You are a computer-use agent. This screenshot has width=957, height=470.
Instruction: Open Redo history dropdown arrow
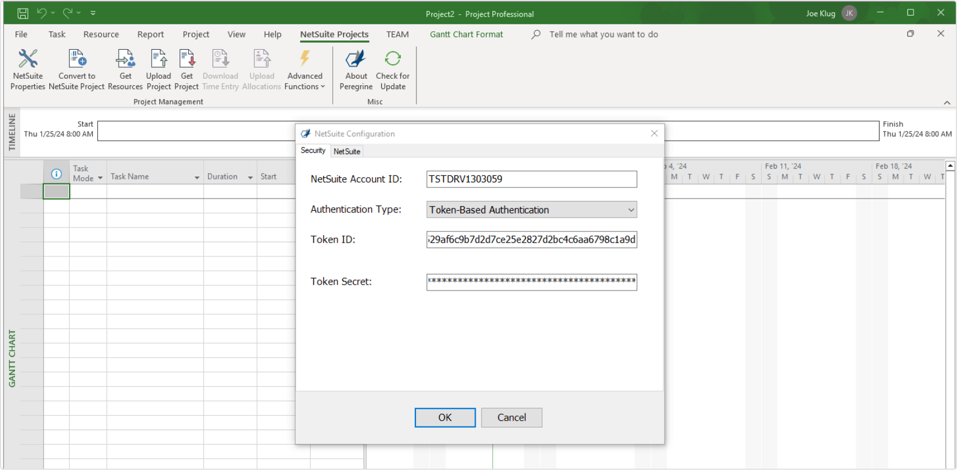point(78,13)
